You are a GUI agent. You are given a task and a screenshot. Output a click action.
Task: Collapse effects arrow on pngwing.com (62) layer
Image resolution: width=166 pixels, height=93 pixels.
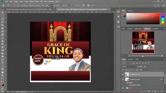point(163,79)
